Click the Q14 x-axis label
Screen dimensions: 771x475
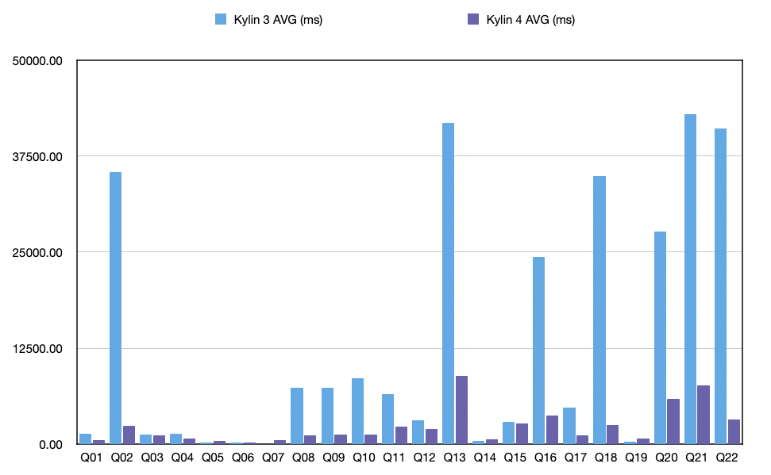pos(485,458)
